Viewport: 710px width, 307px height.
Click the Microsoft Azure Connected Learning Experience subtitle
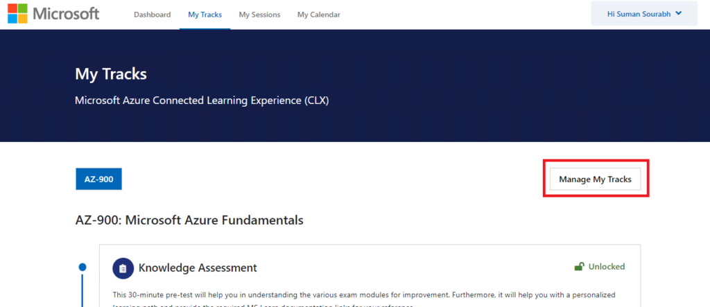(202, 100)
